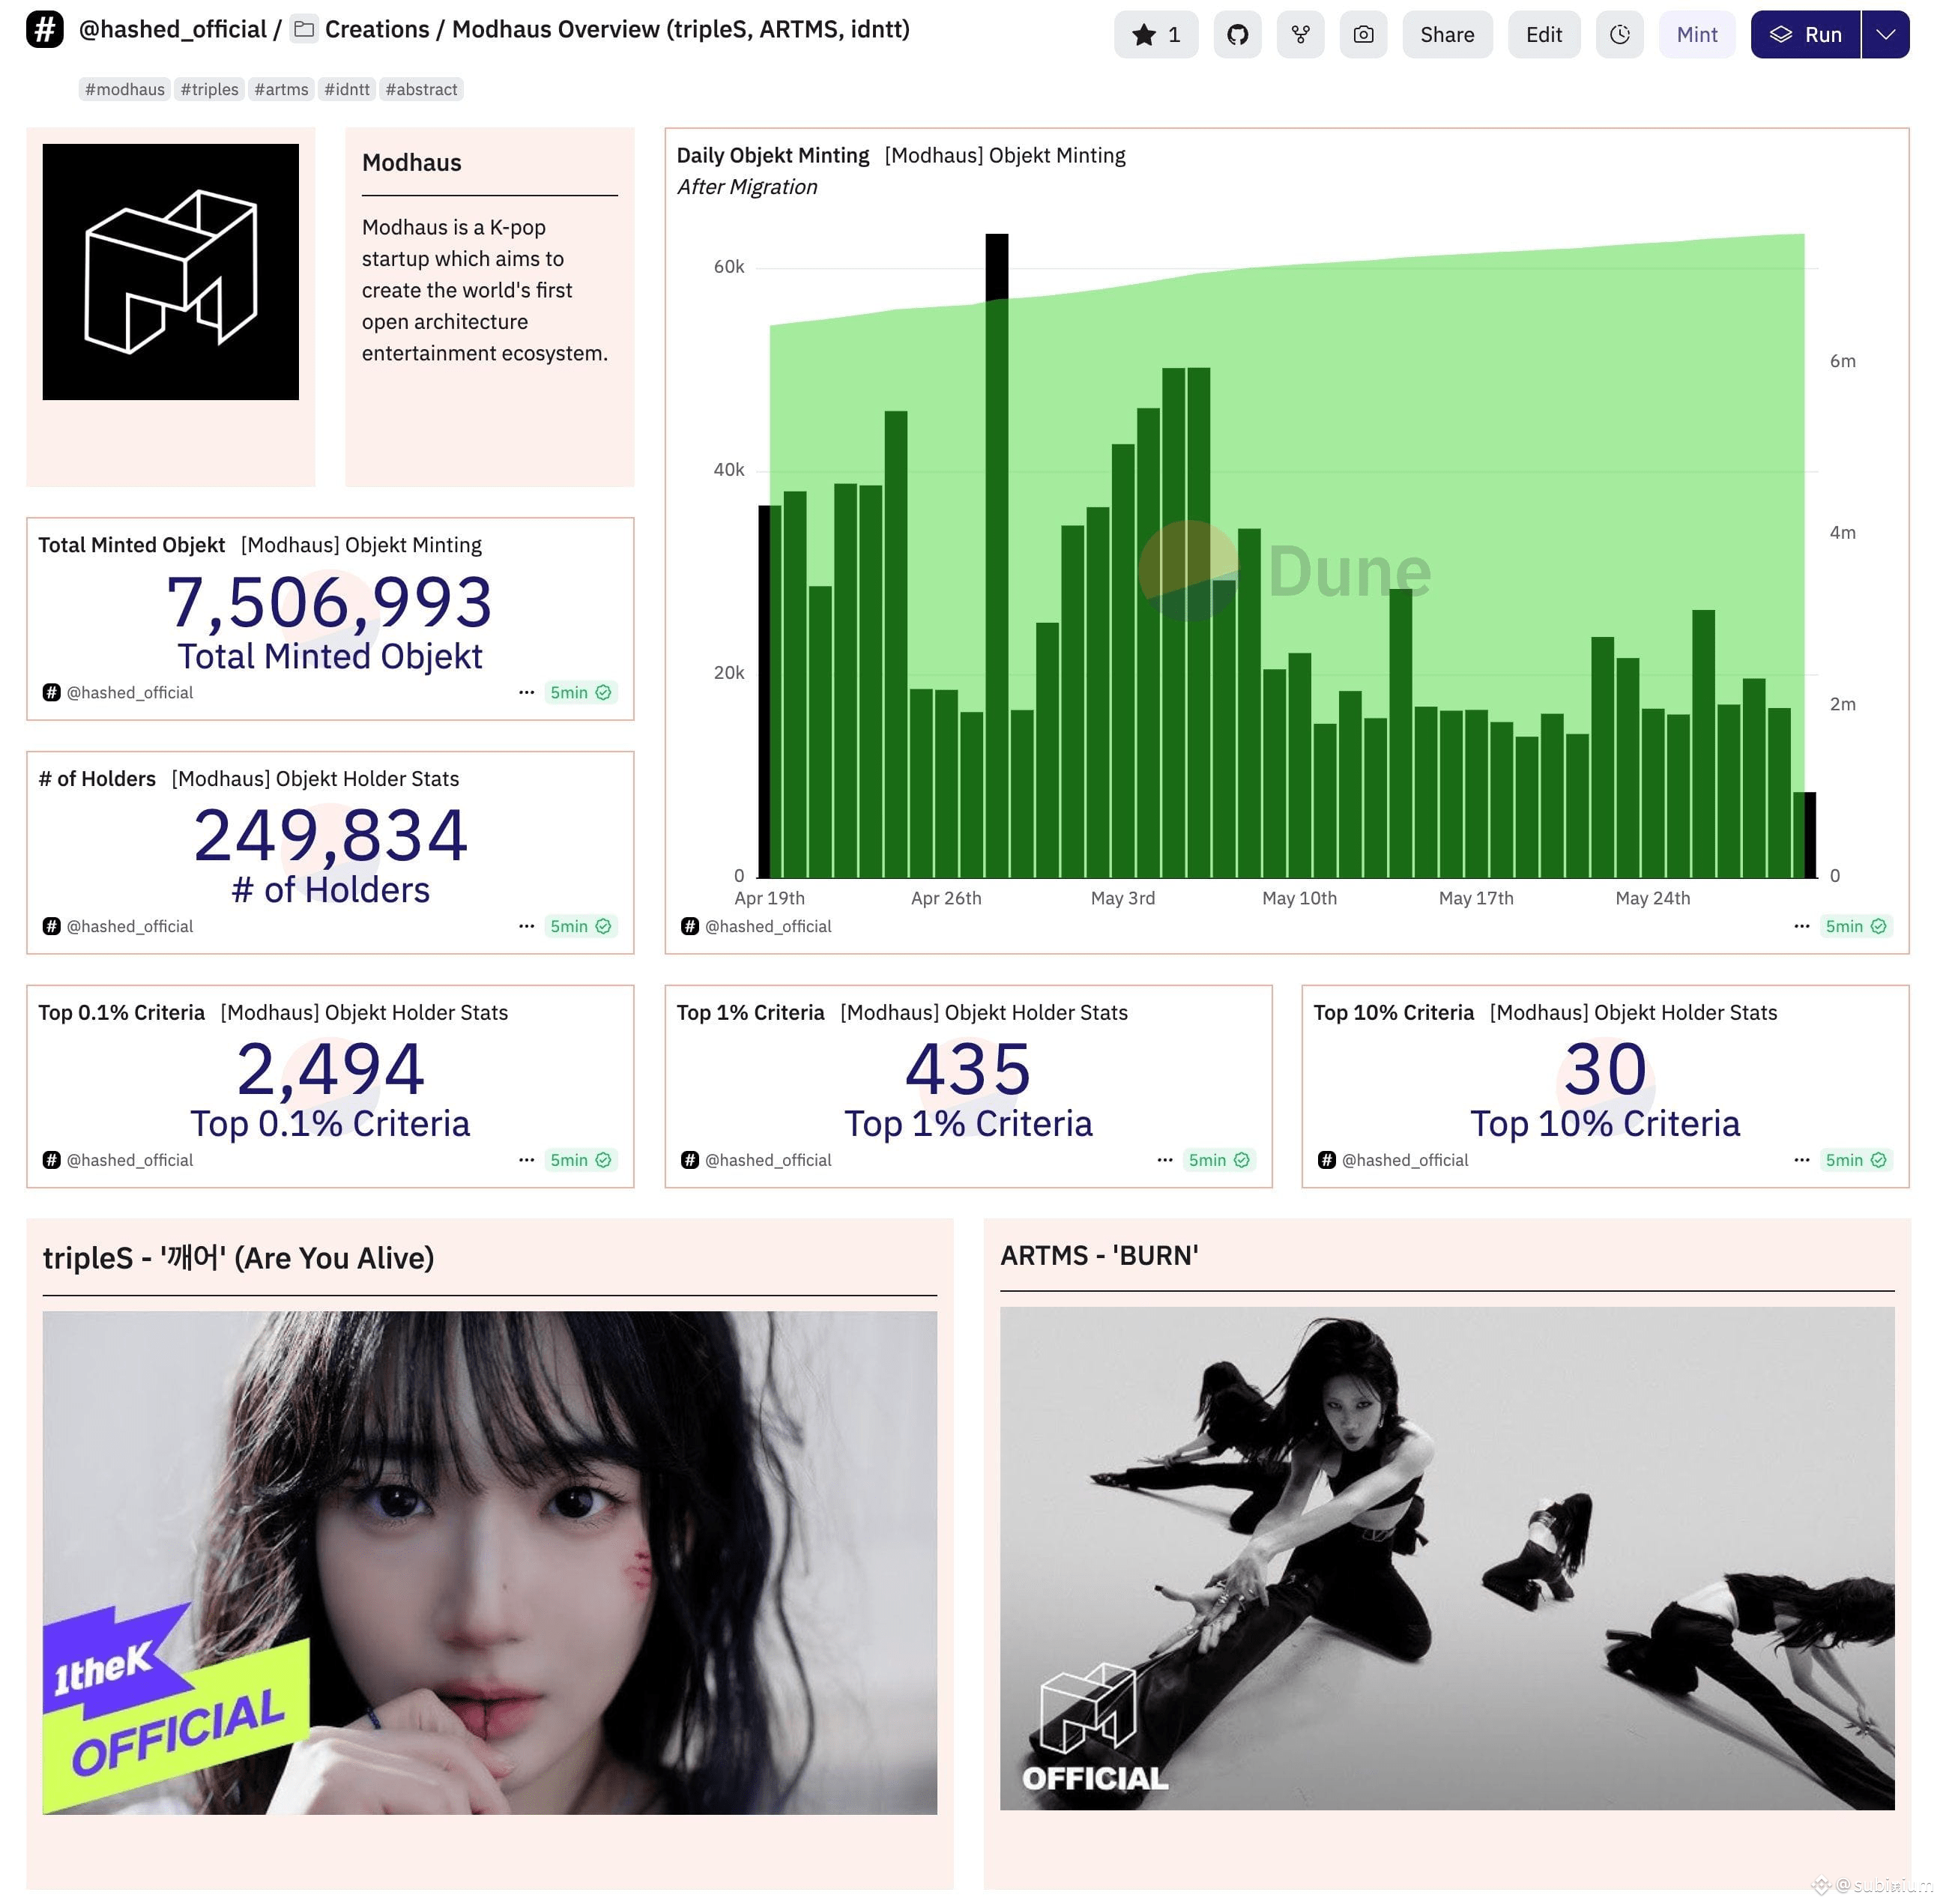This screenshot has width=1940, height=1904.
Task: Click the 'Apr 19th' x-axis label
Action: pos(769,898)
